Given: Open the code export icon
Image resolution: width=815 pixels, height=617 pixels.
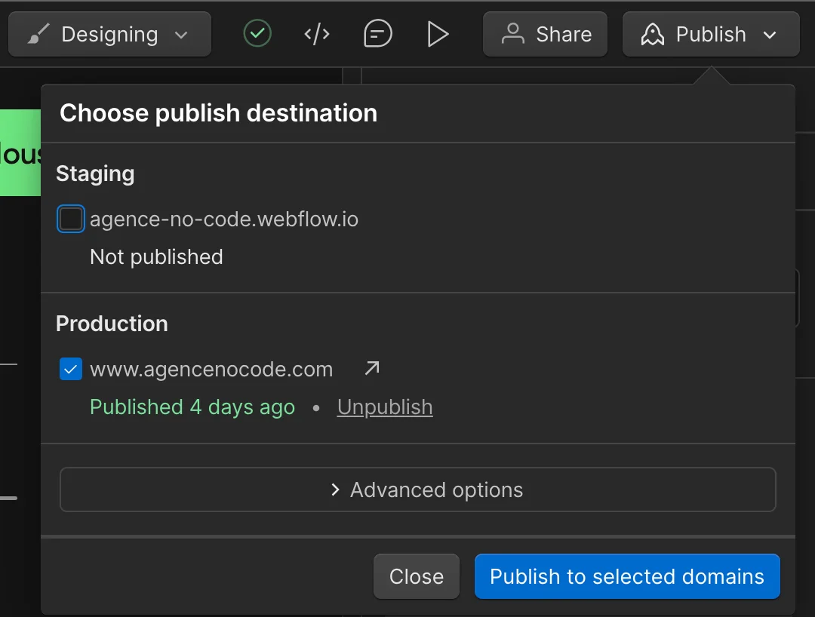Looking at the screenshot, I should (x=316, y=34).
